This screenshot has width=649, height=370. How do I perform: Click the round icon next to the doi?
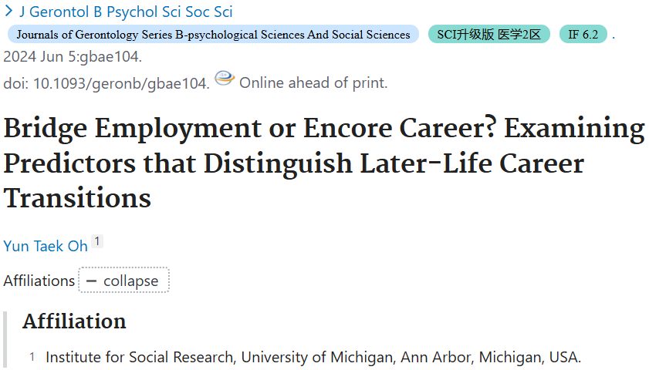225,78
